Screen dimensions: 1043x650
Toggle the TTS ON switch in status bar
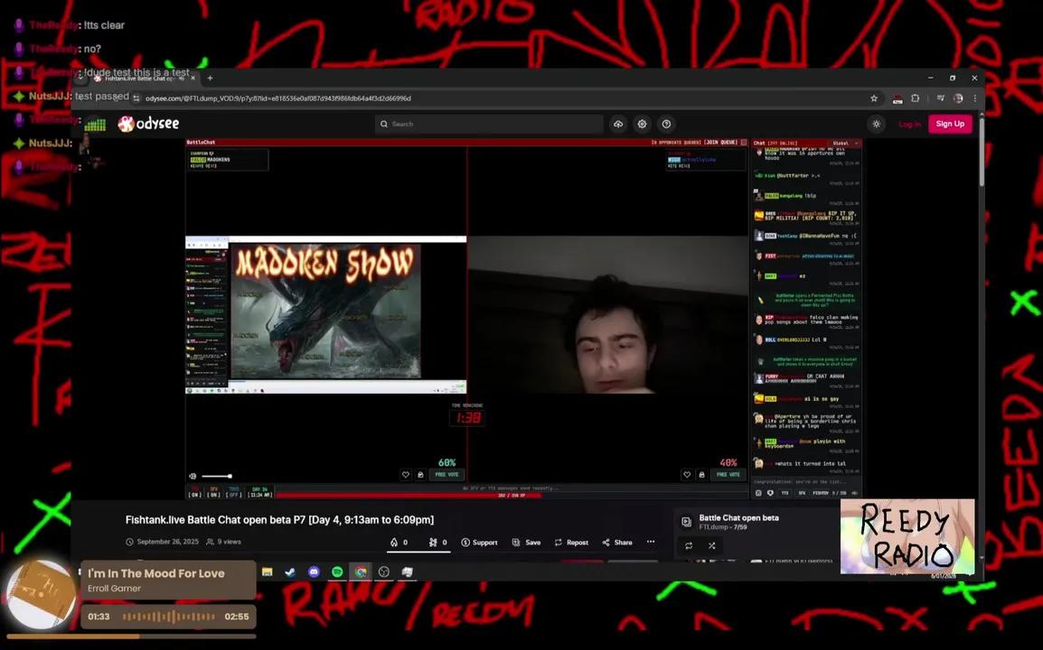pyautogui.click(x=195, y=492)
